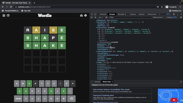
Task: Click the YouTube play logo in the thumbnail
Action: (x=174, y=100)
